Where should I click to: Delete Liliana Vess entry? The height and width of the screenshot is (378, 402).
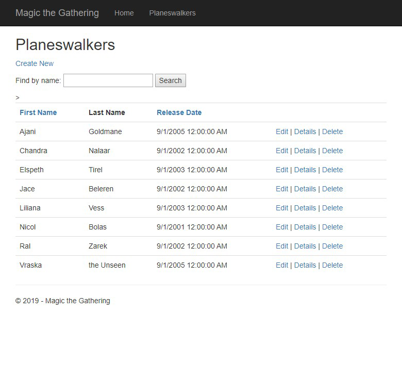click(332, 208)
